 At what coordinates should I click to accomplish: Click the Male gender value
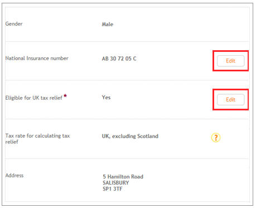tap(108, 25)
